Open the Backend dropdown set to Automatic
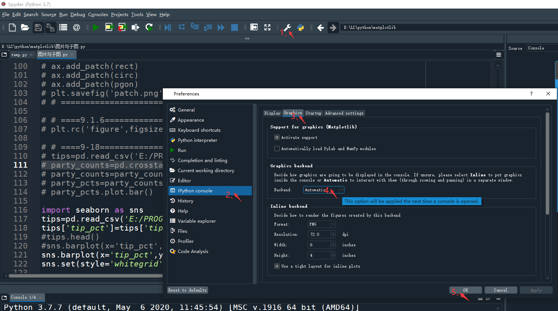 point(323,190)
